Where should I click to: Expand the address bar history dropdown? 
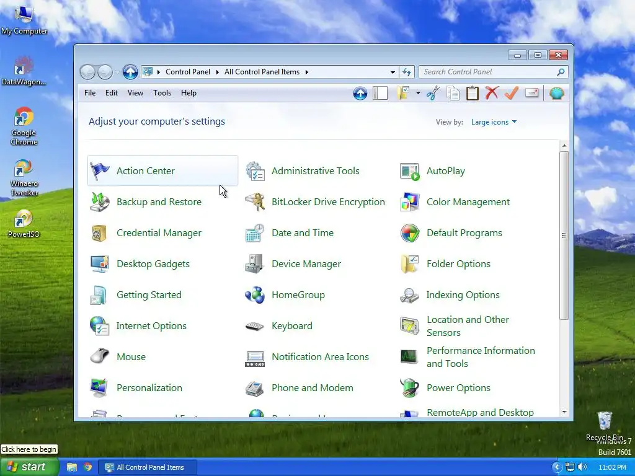tap(393, 72)
